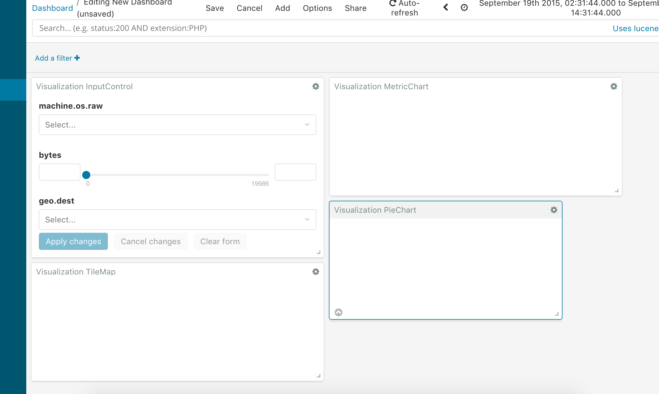Click the Cancel changes button
The height and width of the screenshot is (394, 659).
151,241
